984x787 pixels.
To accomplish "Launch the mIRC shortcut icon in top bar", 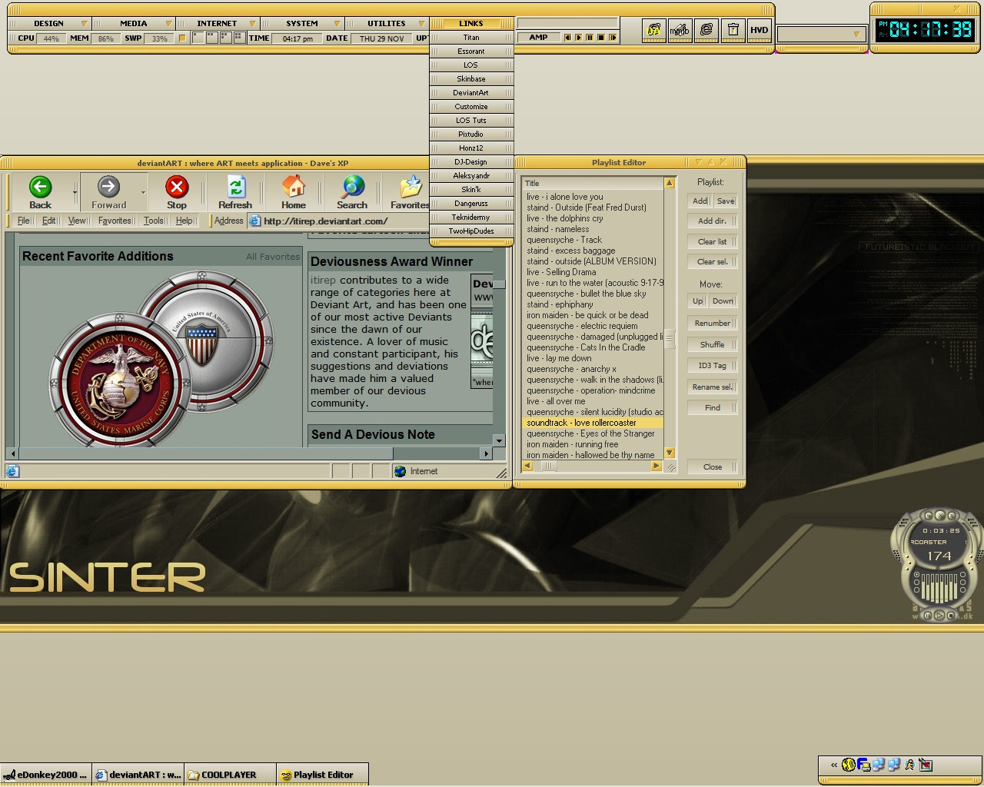I will [x=680, y=29].
